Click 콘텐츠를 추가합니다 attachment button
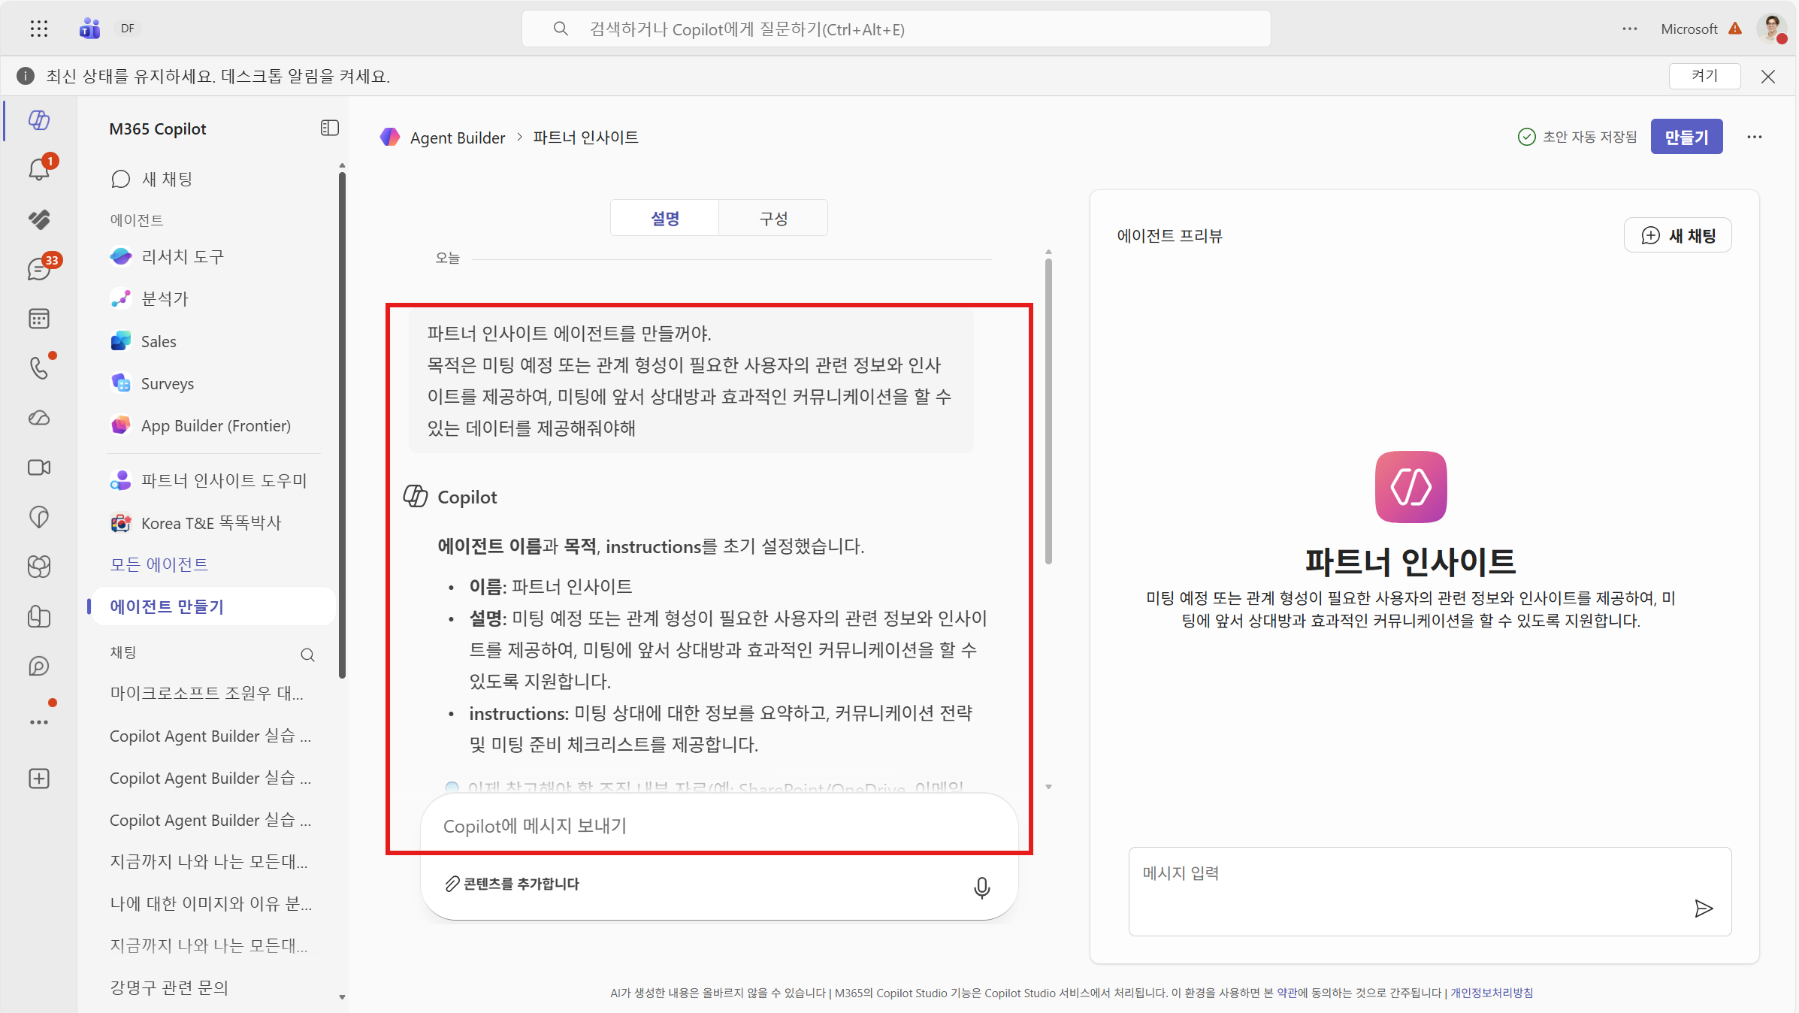The height and width of the screenshot is (1013, 1799). 512,884
